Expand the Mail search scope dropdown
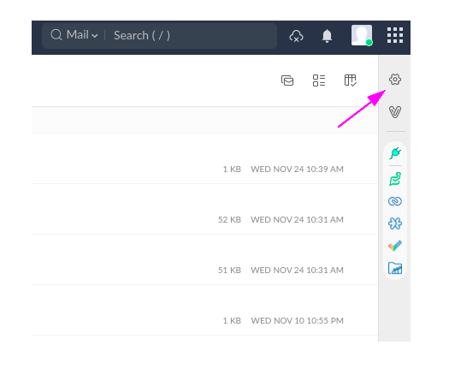Viewport: 449px width, 375px height. [x=82, y=35]
